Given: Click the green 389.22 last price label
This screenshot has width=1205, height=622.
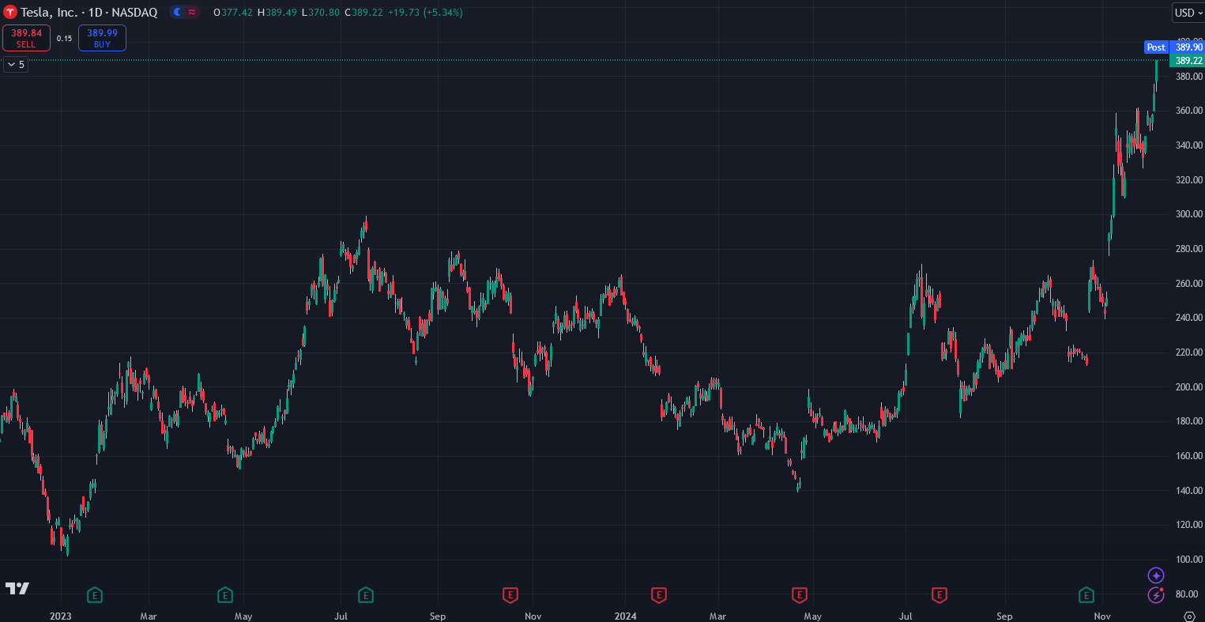Looking at the screenshot, I should pyautogui.click(x=1188, y=61).
